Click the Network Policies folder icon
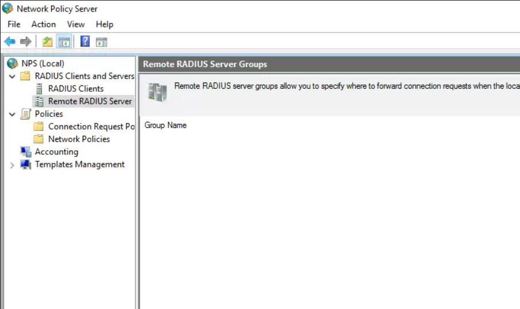Screen dimensions: 520x309 click(38, 139)
